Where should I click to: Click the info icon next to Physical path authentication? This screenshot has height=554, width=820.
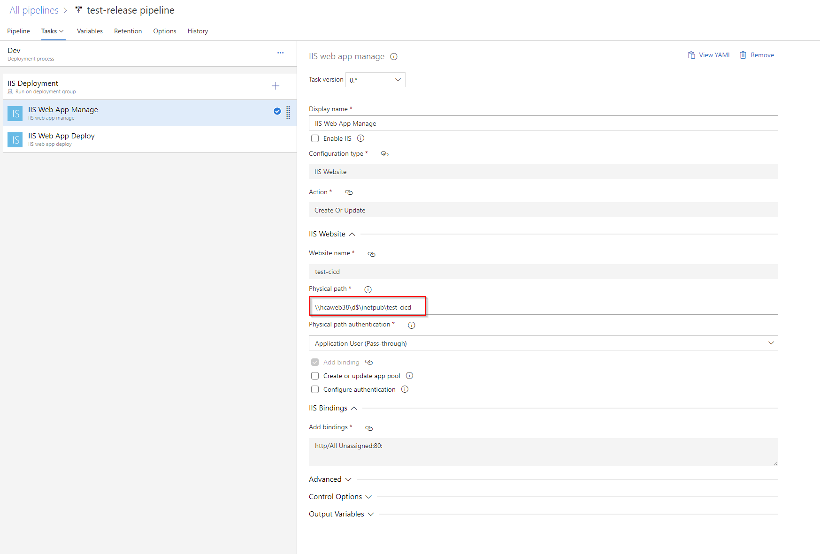click(412, 325)
